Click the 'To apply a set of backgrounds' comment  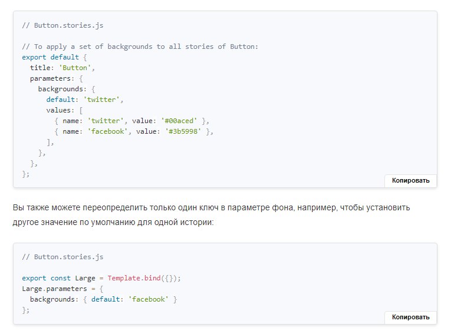point(139,47)
